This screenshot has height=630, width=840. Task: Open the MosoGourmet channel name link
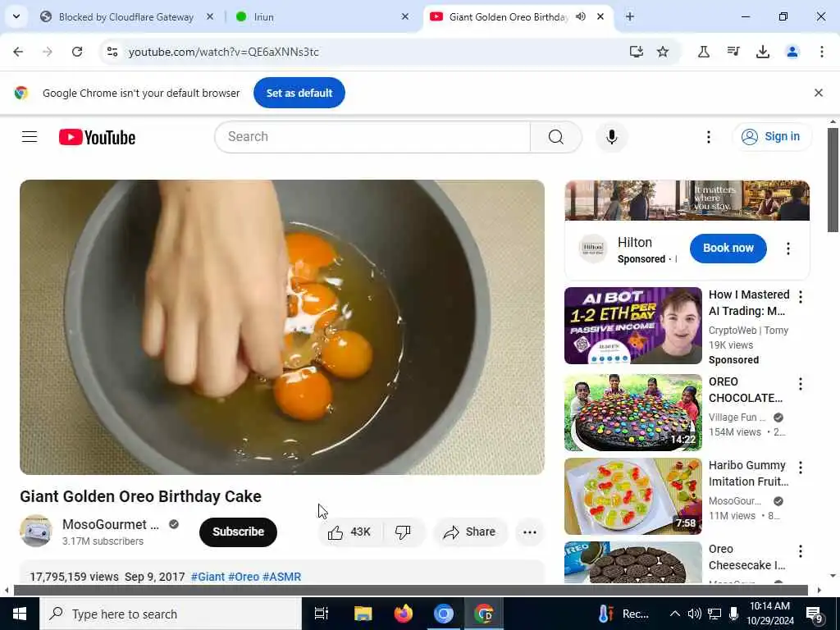111,524
